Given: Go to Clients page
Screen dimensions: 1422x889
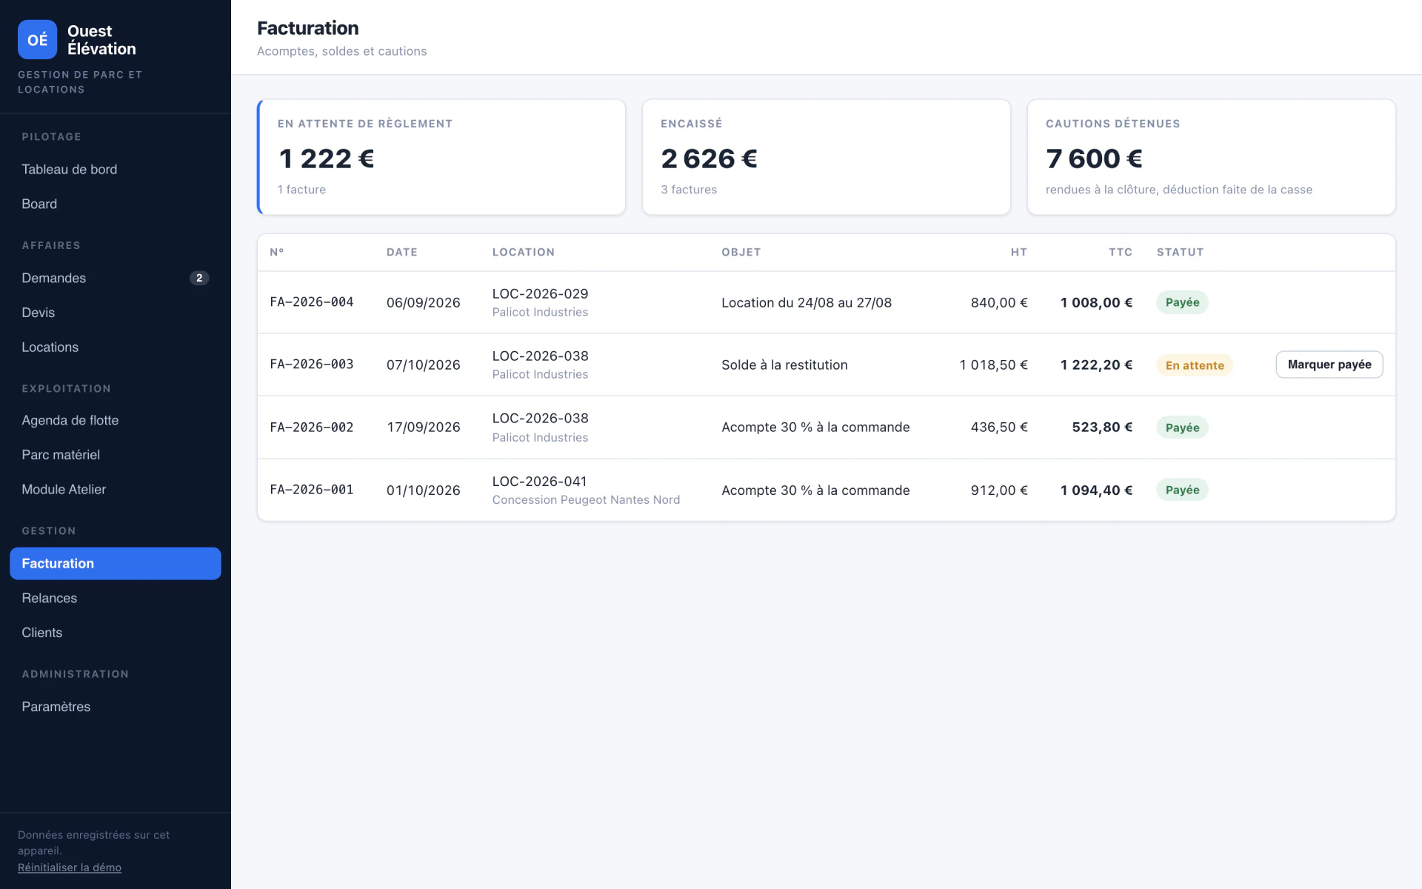Looking at the screenshot, I should [x=115, y=633].
